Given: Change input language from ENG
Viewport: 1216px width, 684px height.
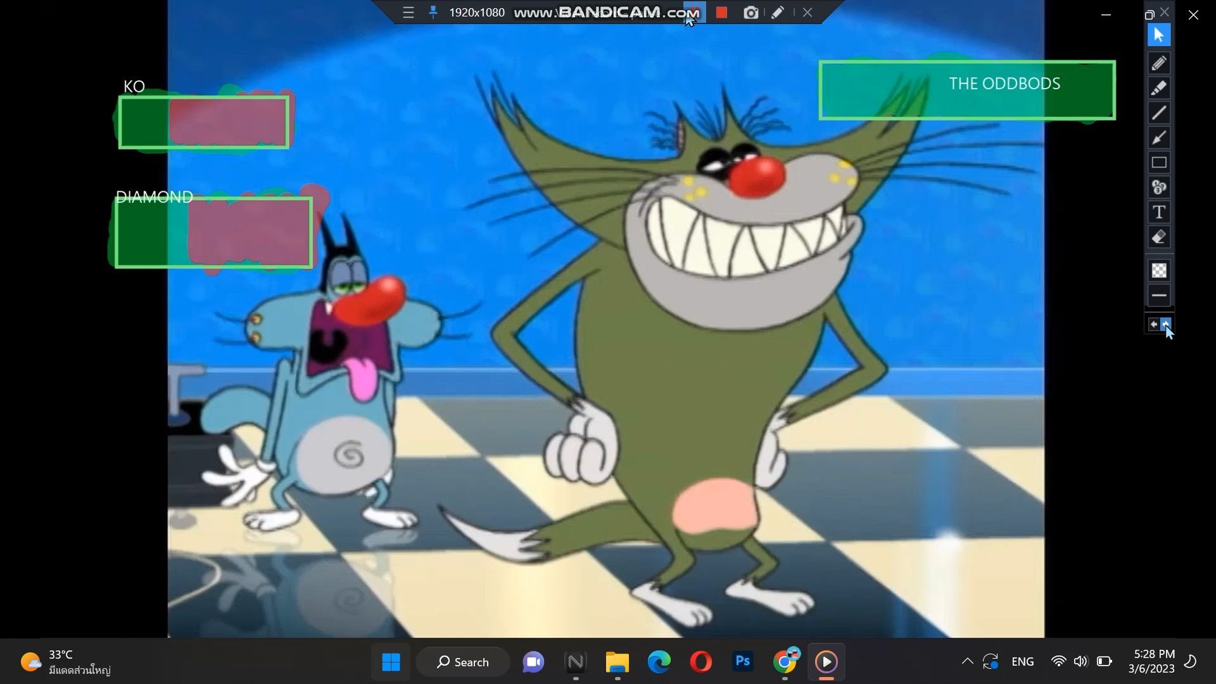Looking at the screenshot, I should 1023,662.
